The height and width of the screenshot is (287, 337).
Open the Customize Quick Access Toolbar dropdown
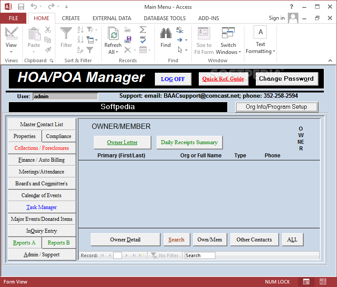pos(66,7)
